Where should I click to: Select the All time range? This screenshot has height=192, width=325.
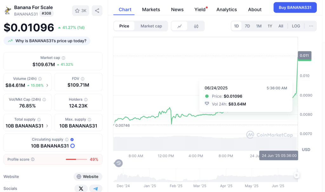point(281,26)
